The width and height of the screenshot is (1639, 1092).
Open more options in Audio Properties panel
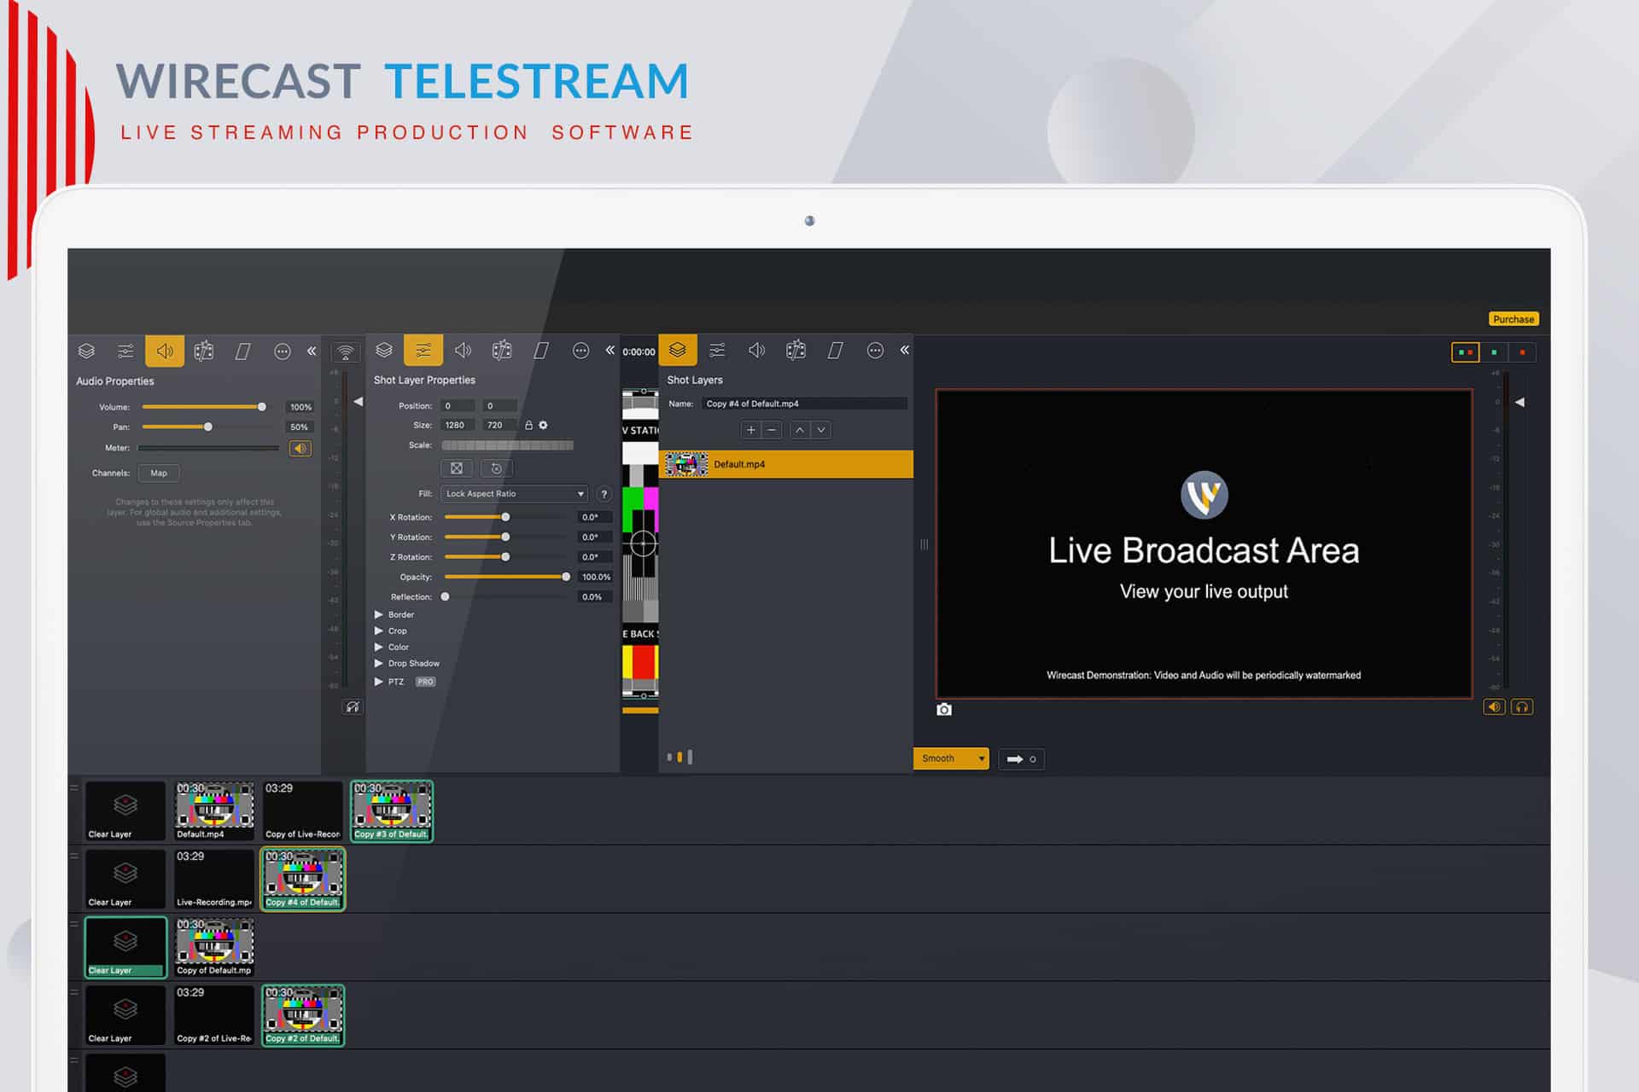pyautogui.click(x=283, y=351)
